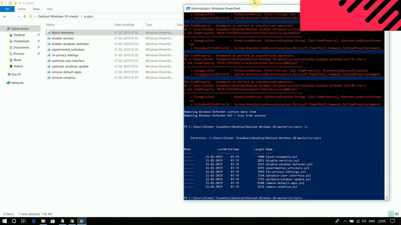This screenshot has height=225, width=401.
Task: Switch to large icons view button
Action: click(397, 214)
